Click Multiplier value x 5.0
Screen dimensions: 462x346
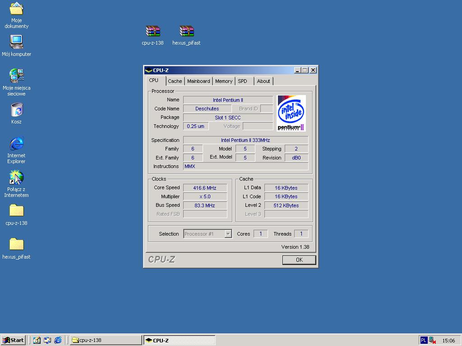[205, 196]
